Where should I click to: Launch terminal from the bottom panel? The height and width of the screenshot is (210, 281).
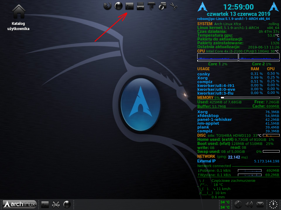(x=45, y=205)
